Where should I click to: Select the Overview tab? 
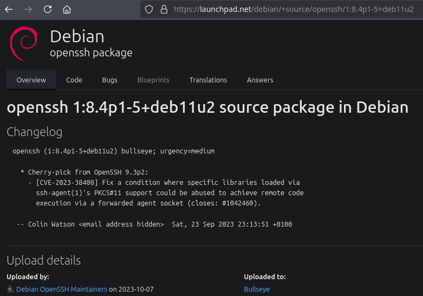click(31, 80)
